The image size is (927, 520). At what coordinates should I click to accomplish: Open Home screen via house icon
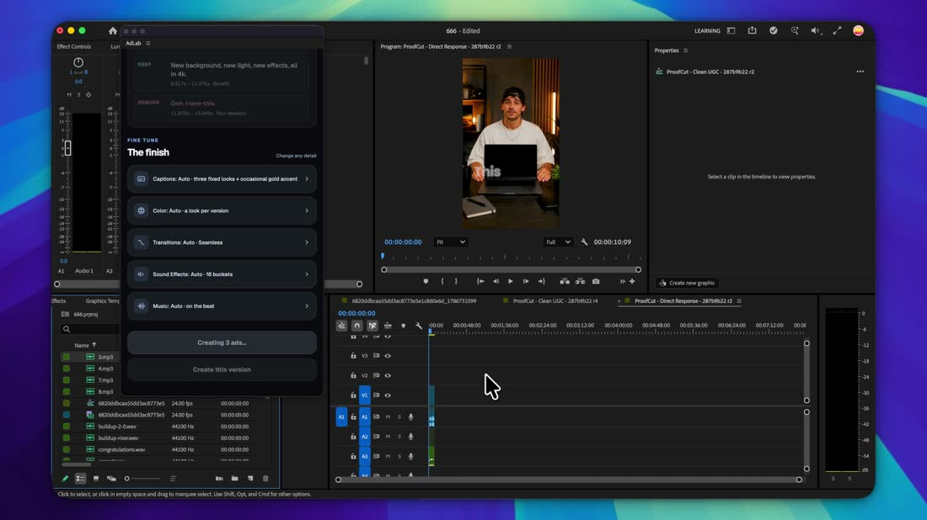pyautogui.click(x=112, y=30)
